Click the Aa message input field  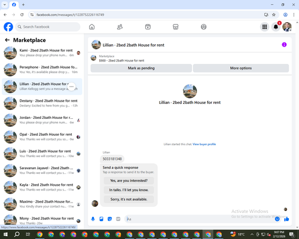click(x=199, y=219)
